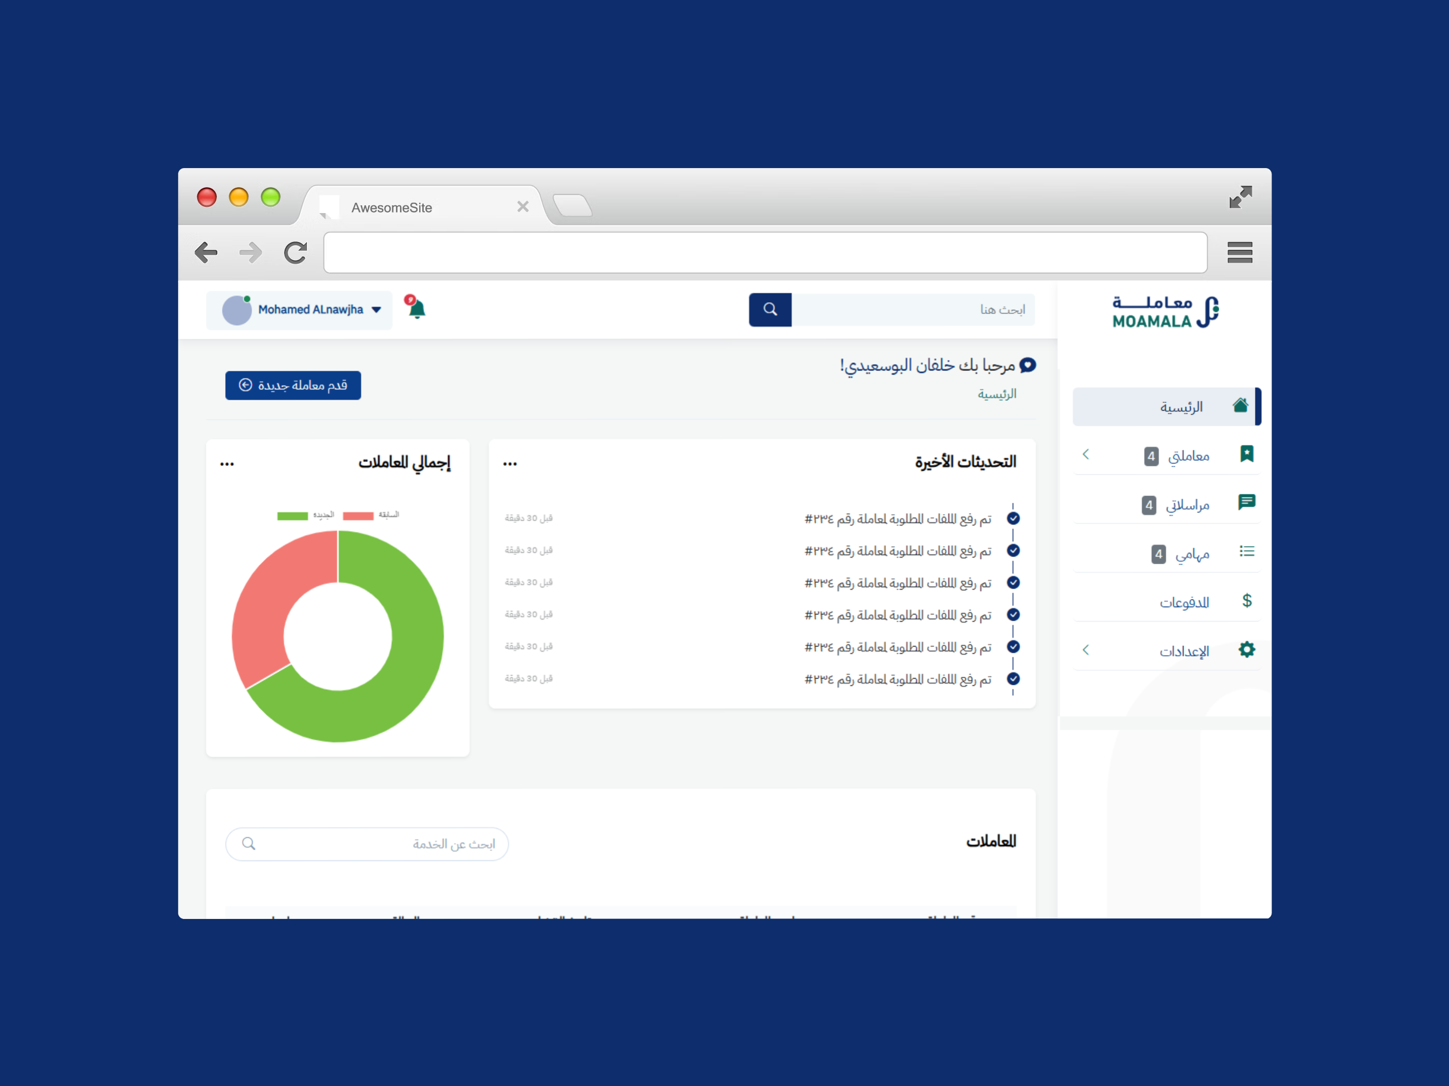Click welcome message chat bubble icon
This screenshot has height=1086, width=1449.
tap(1028, 365)
